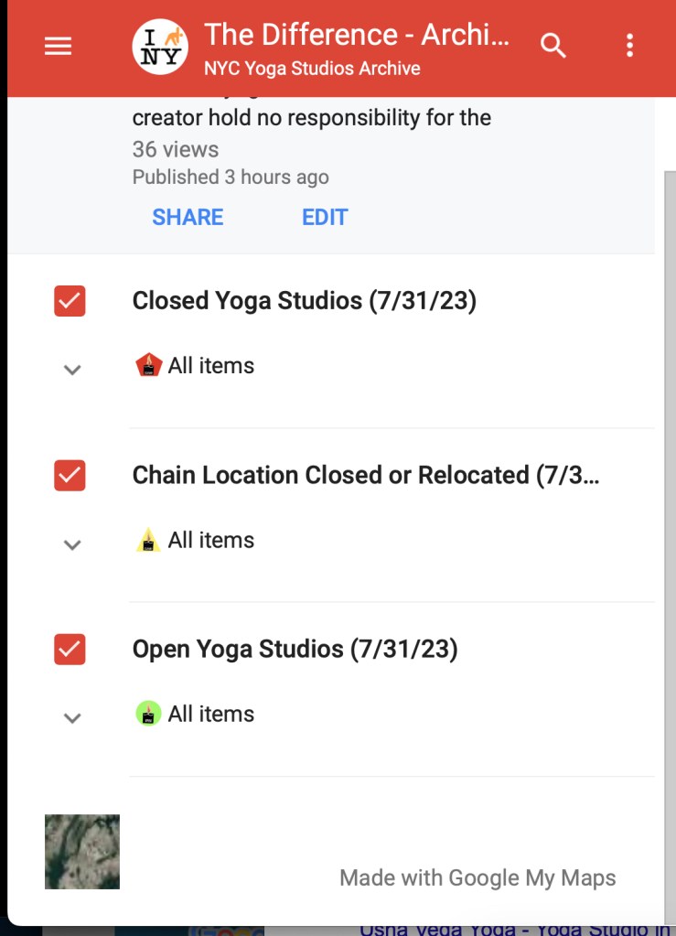Click the green circle Open Studios icon
676x936 pixels.
coord(148,714)
